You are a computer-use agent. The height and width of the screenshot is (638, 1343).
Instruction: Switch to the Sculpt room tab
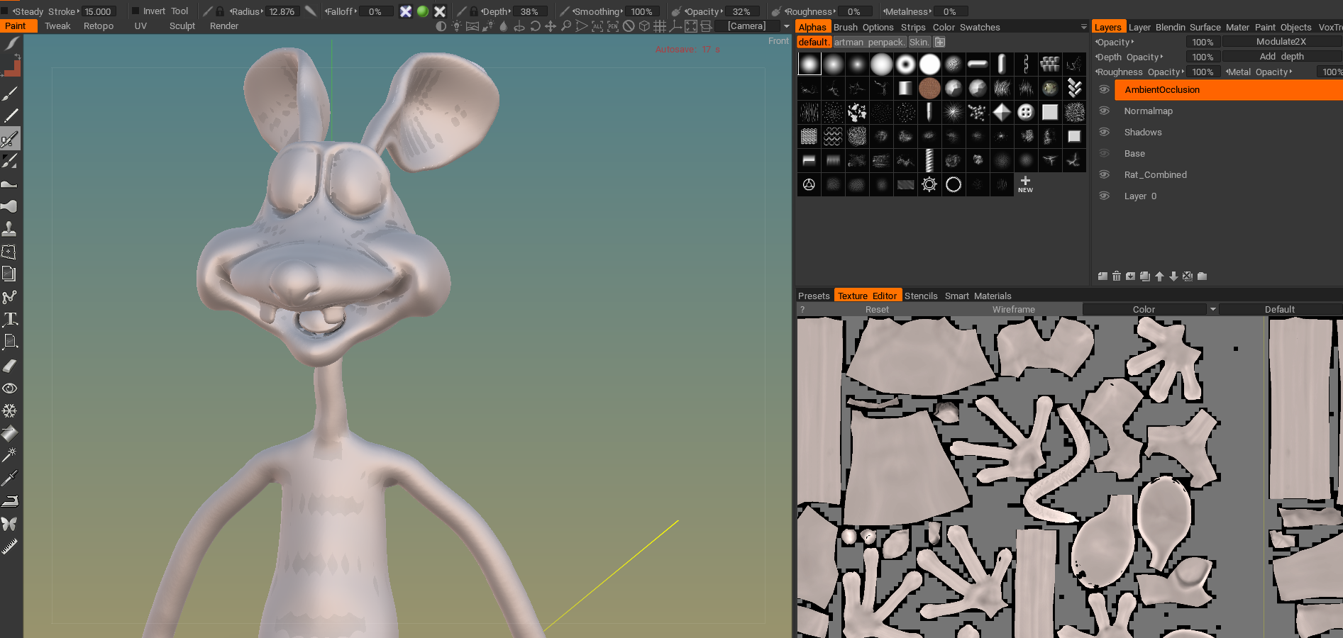click(182, 26)
